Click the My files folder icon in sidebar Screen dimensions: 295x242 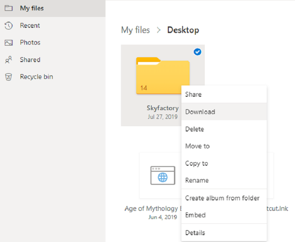pos(9,8)
